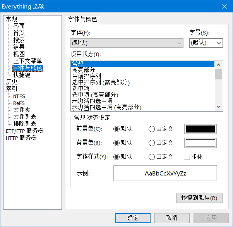Click the 项目状态 list scroll-up arrow
This screenshot has height=227, width=233.
pos(218,65)
